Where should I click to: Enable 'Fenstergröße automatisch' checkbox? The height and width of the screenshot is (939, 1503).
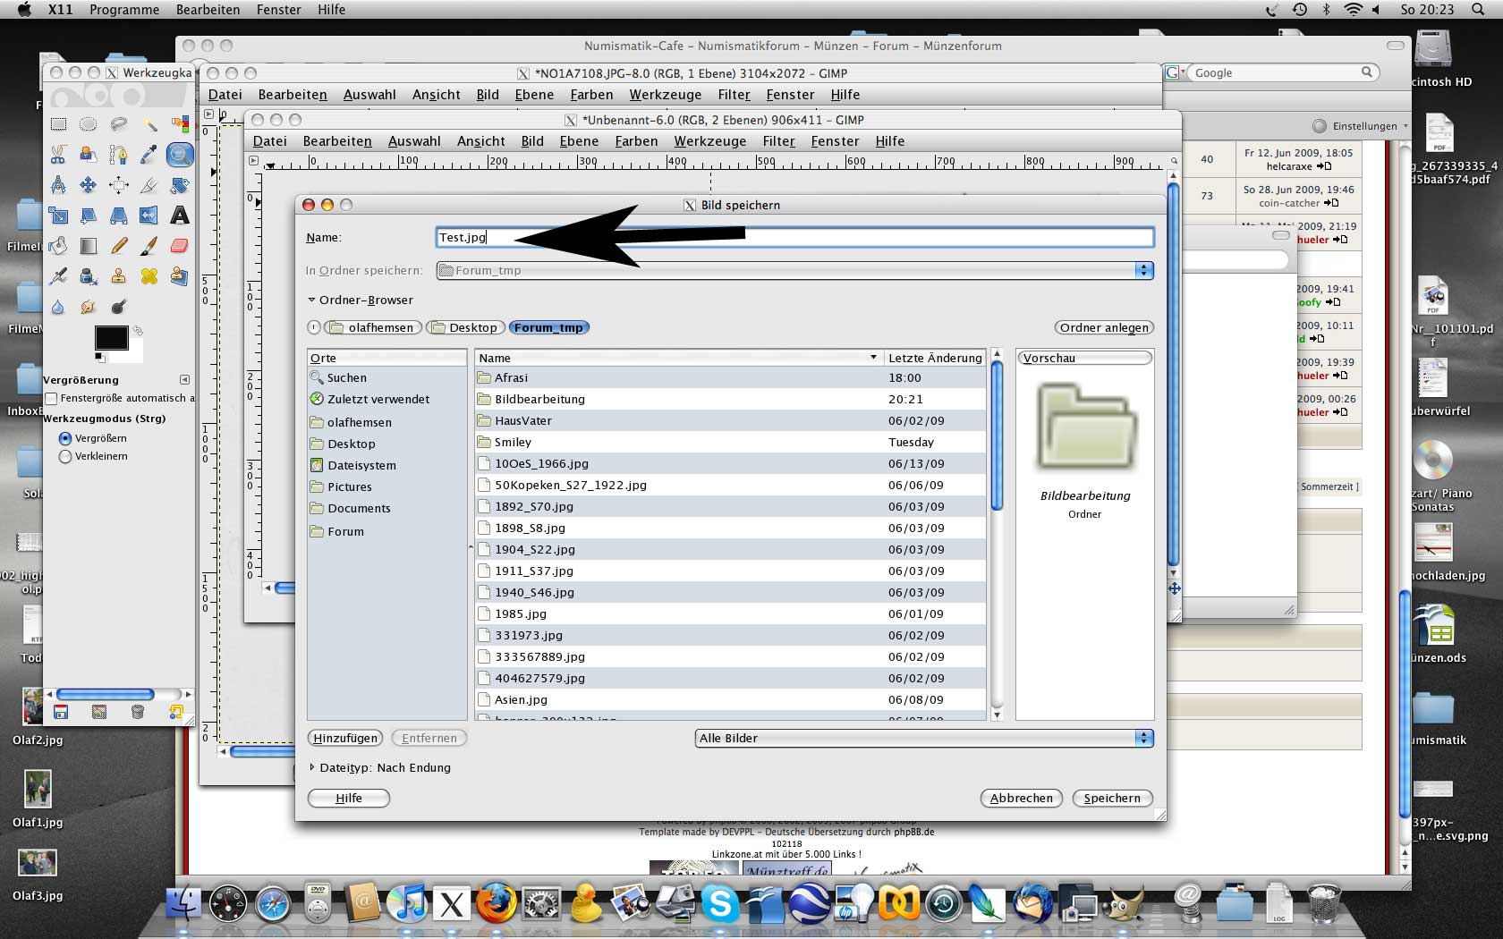51,399
